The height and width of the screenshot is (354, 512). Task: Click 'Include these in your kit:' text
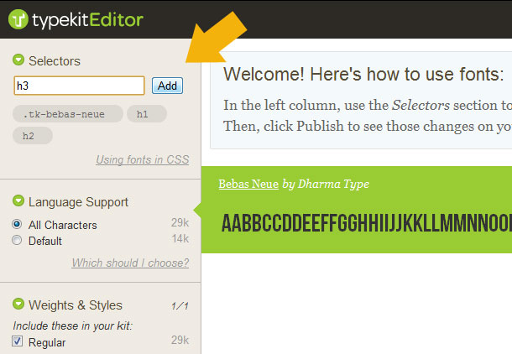[x=72, y=325]
